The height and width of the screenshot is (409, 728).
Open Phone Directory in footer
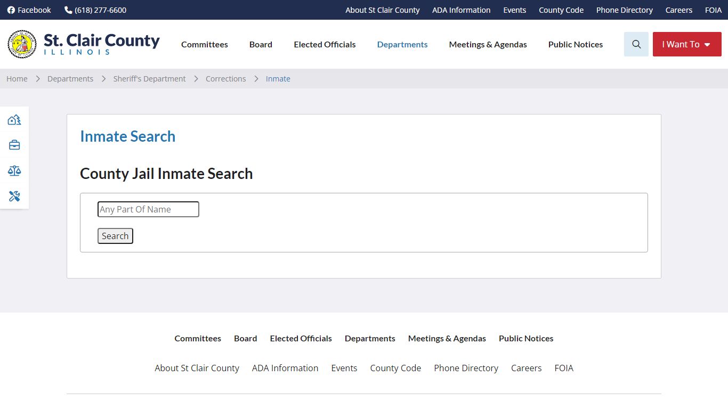[x=466, y=368]
